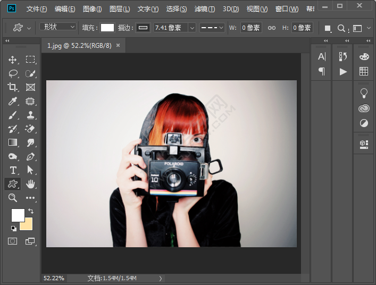
Task: Select the Crop tool
Action: (x=13, y=87)
